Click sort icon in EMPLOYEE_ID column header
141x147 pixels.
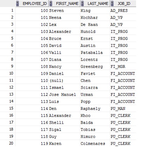[18, 3]
